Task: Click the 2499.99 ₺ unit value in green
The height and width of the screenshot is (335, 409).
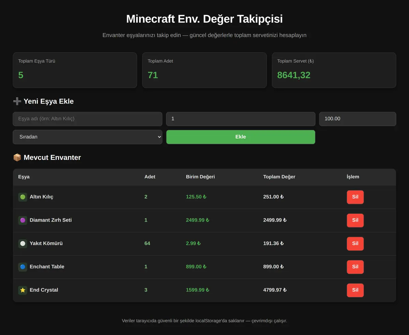Action: 197,220
